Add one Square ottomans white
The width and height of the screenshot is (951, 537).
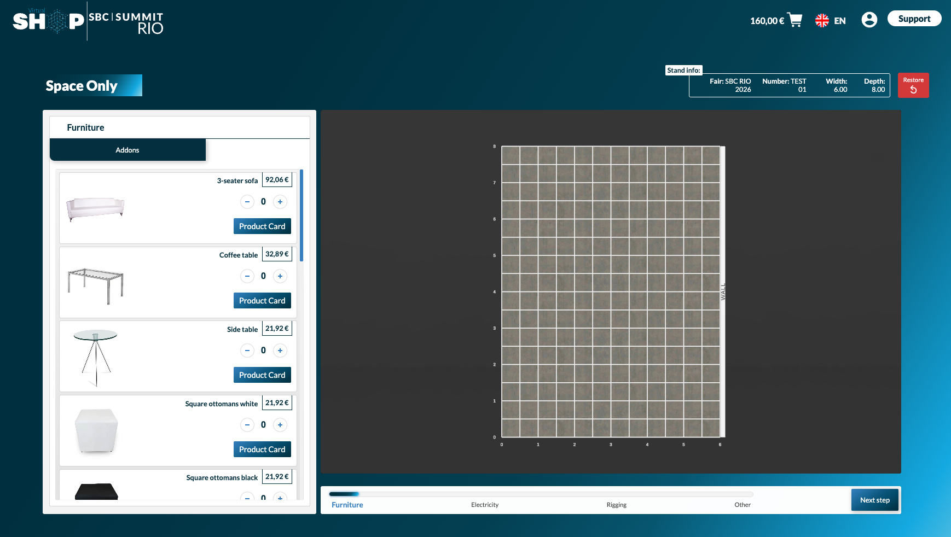pyautogui.click(x=280, y=425)
